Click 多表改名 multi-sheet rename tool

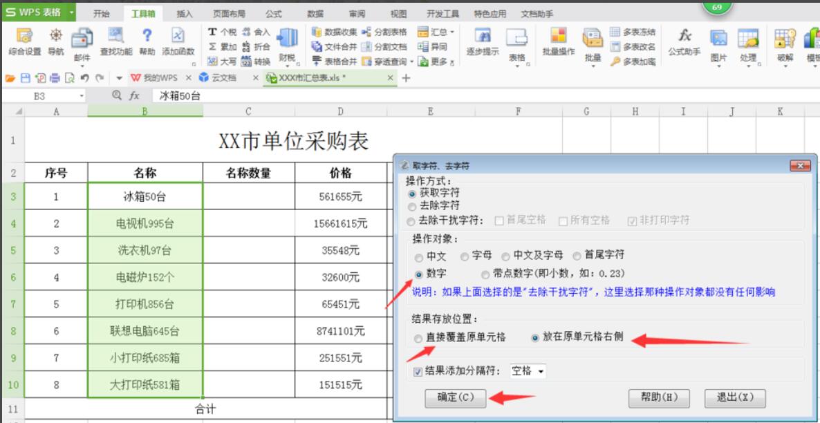pos(632,47)
